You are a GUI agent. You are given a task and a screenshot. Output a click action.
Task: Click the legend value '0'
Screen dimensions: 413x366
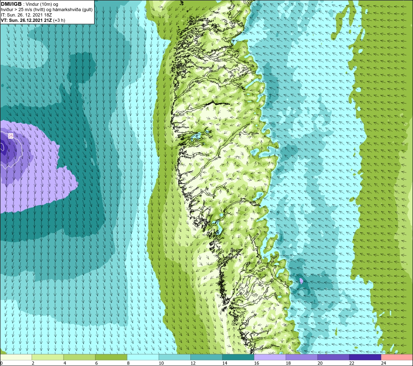[1, 363]
